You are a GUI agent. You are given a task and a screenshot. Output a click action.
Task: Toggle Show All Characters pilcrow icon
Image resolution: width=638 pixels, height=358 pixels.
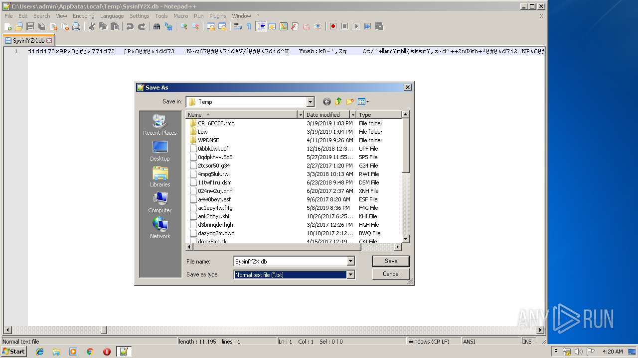(249, 26)
